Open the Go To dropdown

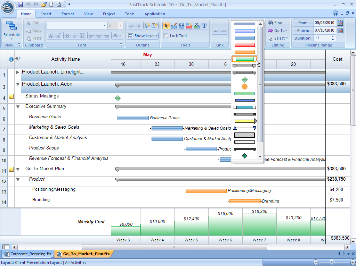(277, 31)
